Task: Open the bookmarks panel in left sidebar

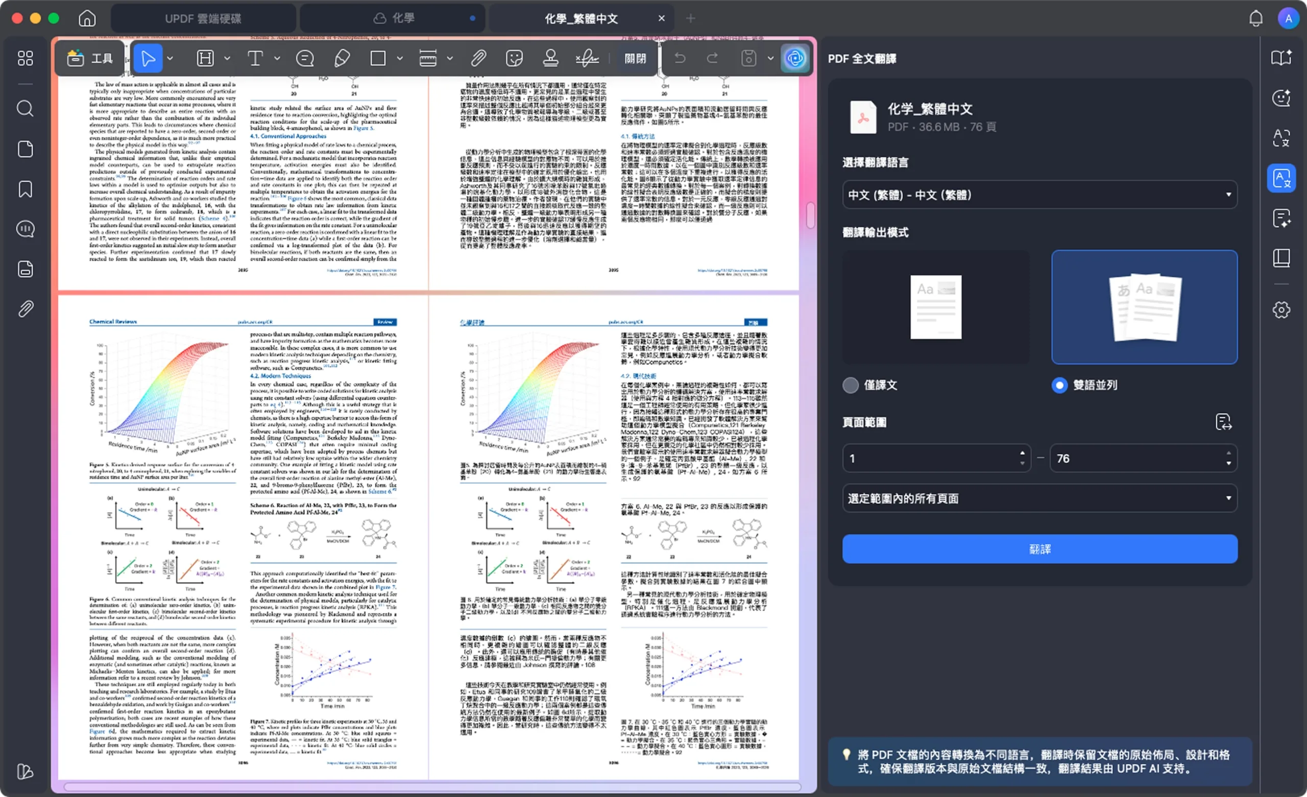Action: tap(25, 189)
